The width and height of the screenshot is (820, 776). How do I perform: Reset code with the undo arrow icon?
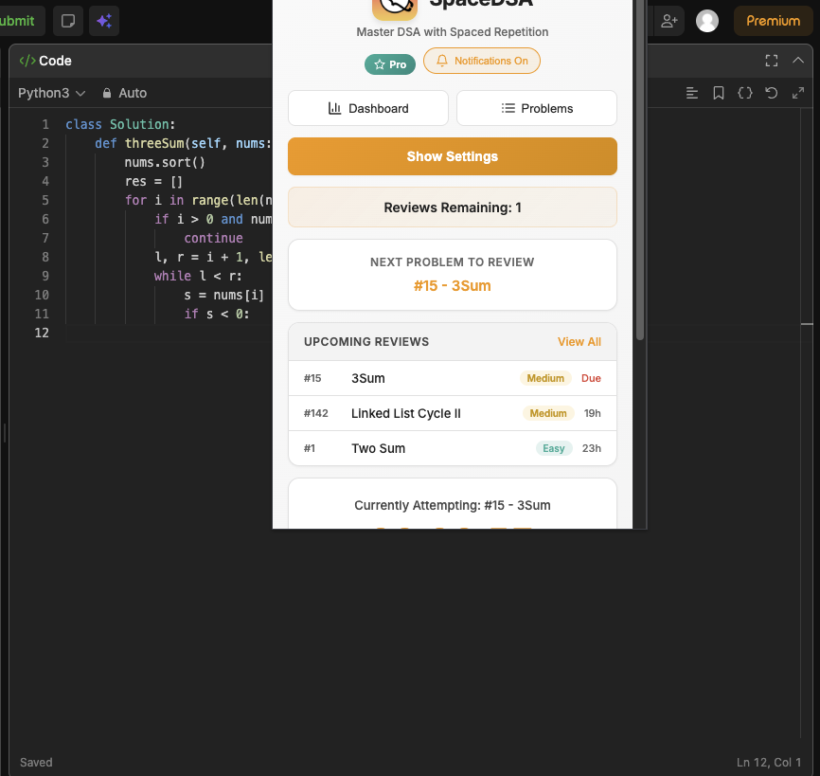pyautogui.click(x=772, y=93)
